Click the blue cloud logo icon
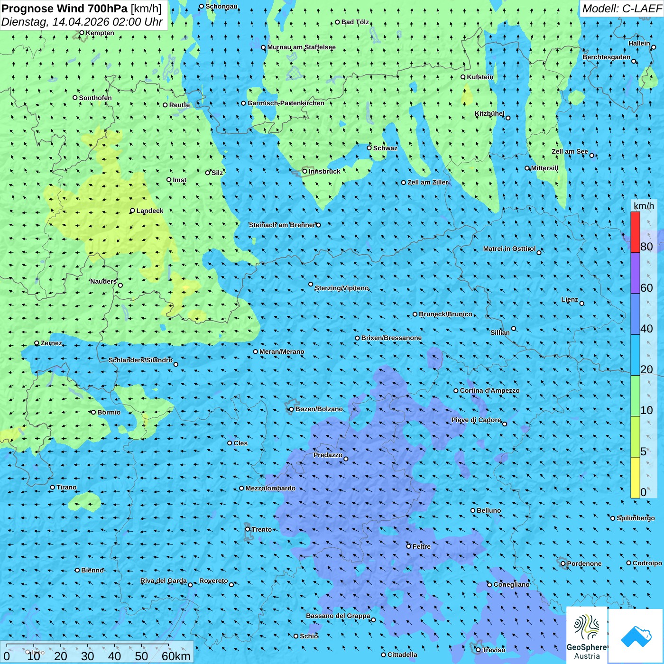 click(636, 636)
